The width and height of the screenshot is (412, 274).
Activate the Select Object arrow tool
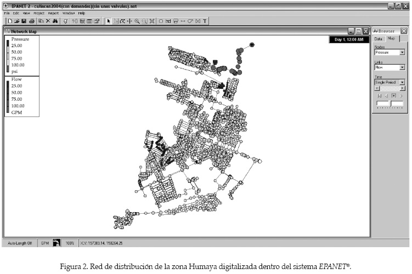108,21
